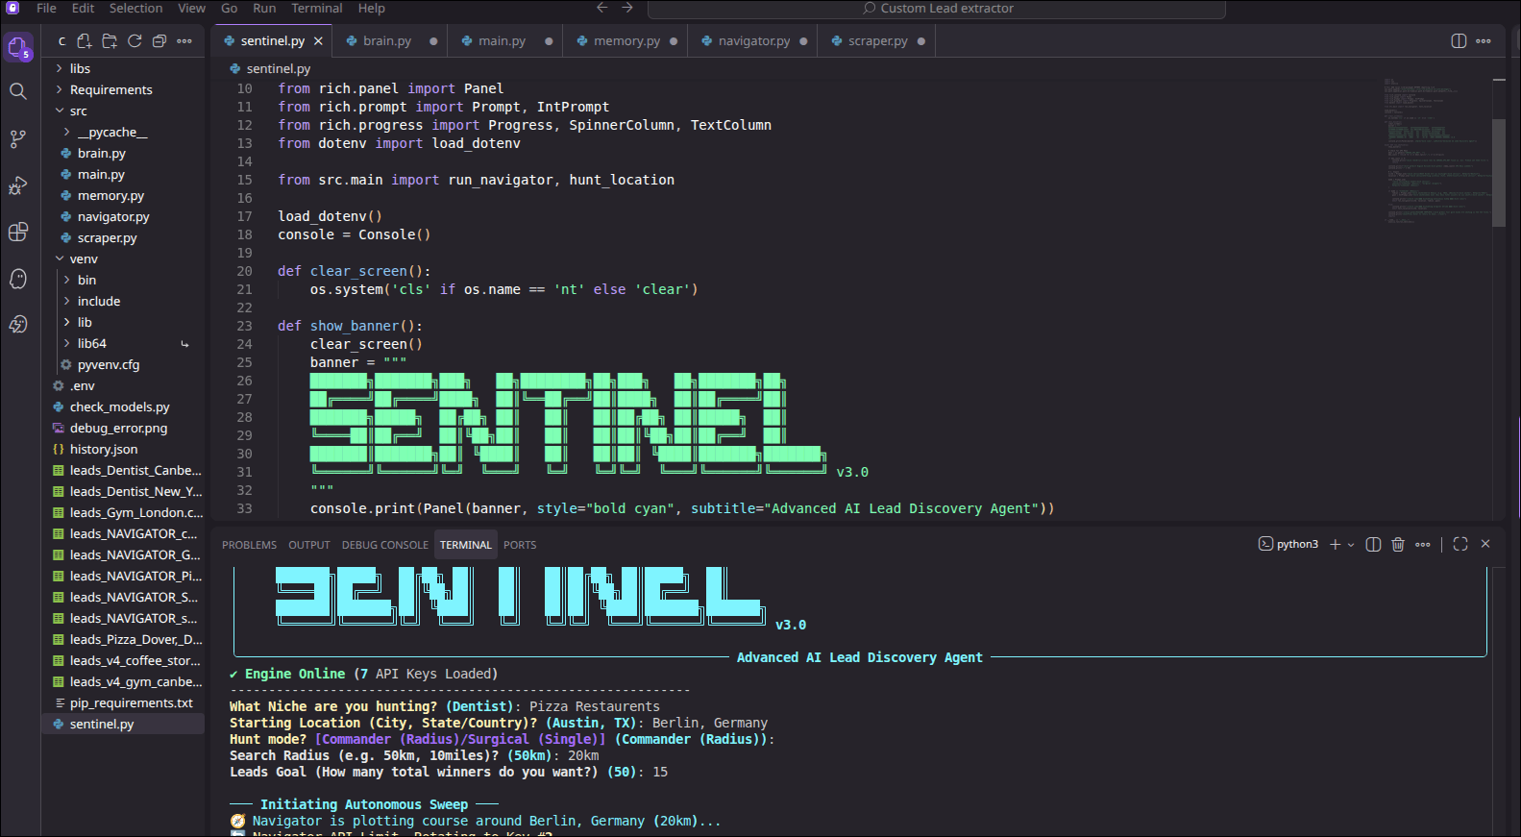Expand the bin folder
The height and width of the screenshot is (837, 1521).
tap(123, 280)
